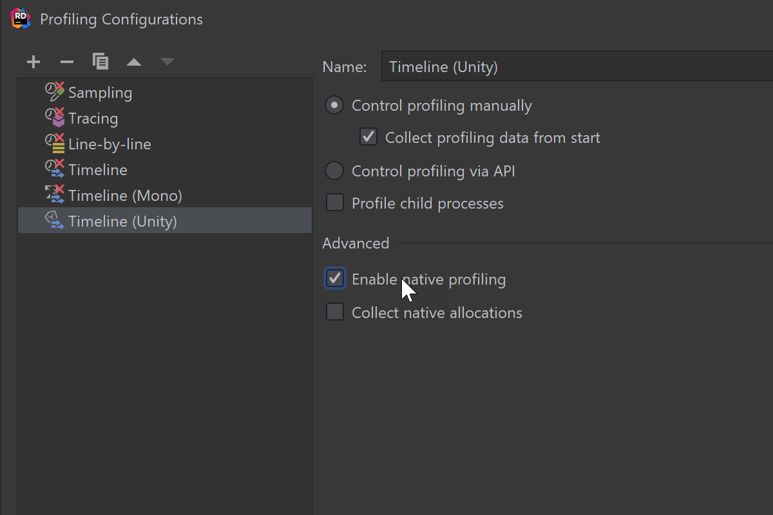Choose the Control profiling via API option
The width and height of the screenshot is (773, 515).
tap(334, 171)
